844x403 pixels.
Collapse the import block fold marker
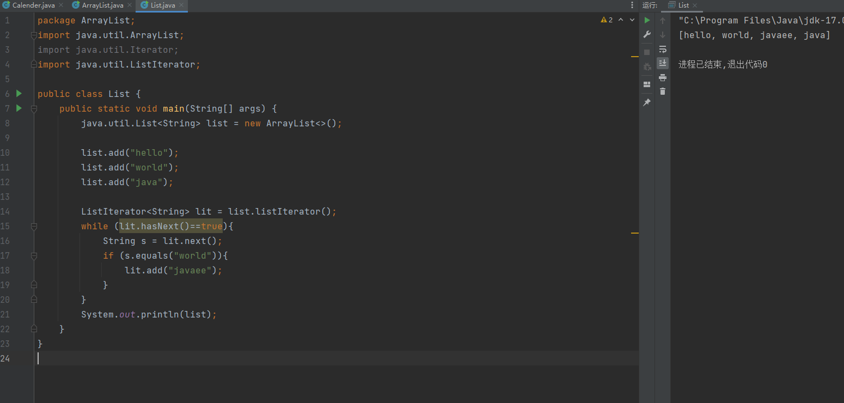pyautogui.click(x=34, y=35)
